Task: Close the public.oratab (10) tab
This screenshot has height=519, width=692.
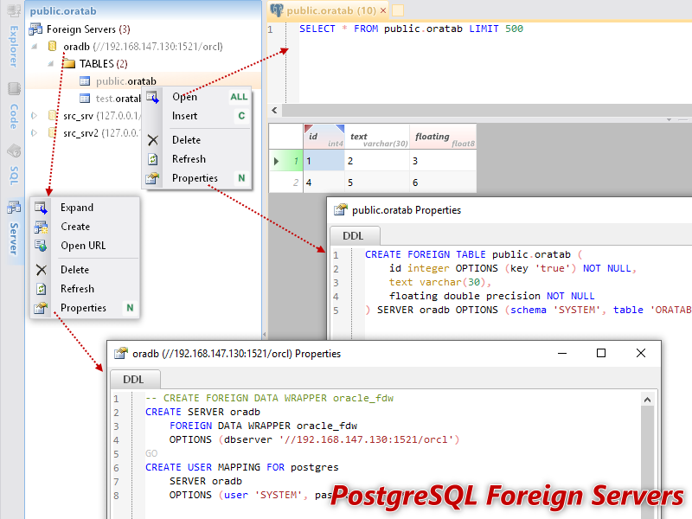Action: tap(383, 10)
